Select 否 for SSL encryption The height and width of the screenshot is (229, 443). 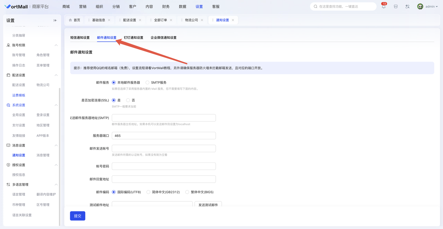click(128, 100)
